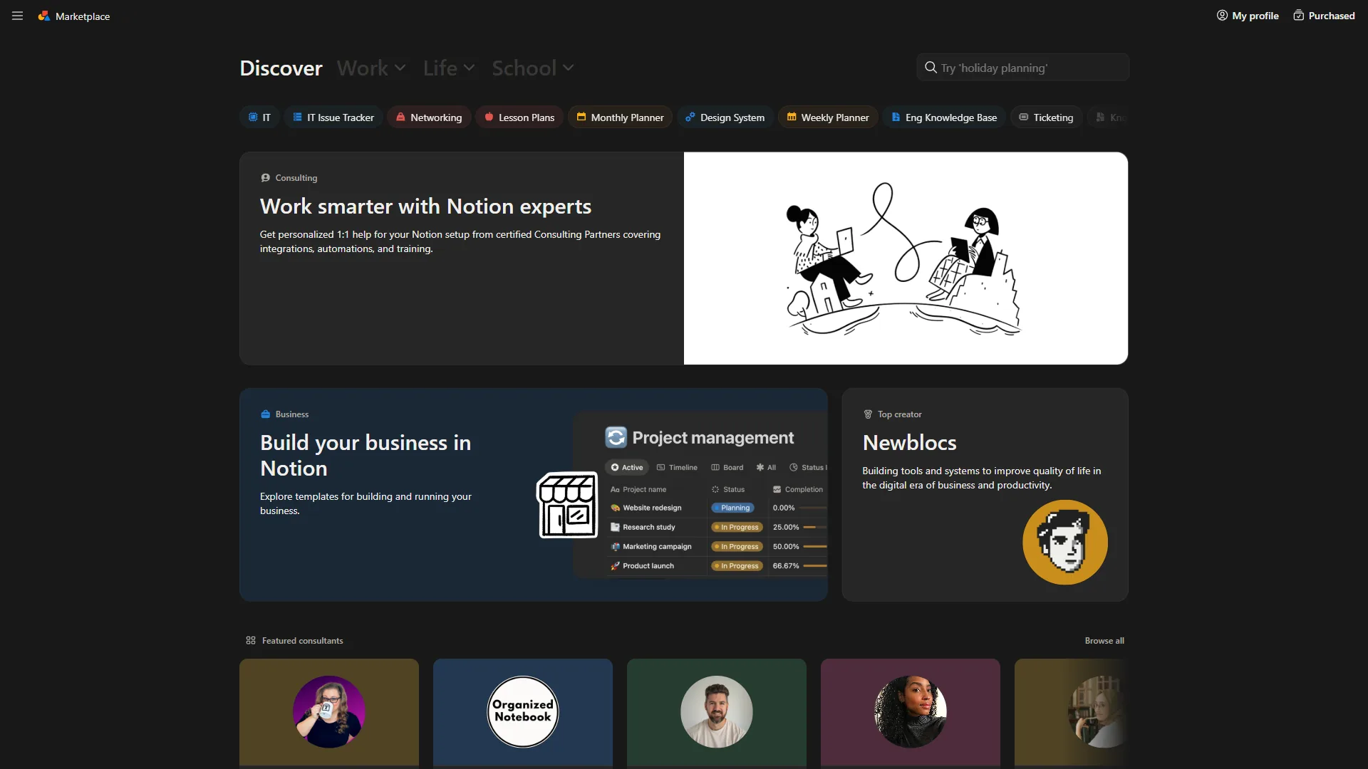Open Build your business in Notion heading
The height and width of the screenshot is (769, 1368).
click(366, 456)
